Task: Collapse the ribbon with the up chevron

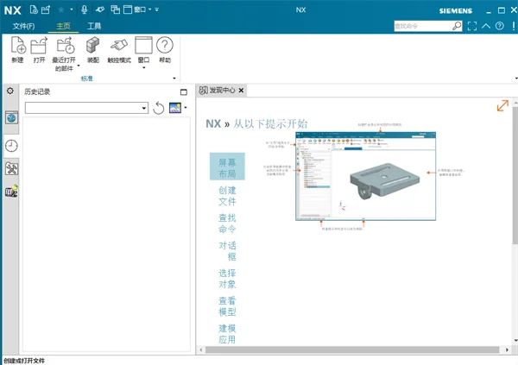Action: [485, 26]
